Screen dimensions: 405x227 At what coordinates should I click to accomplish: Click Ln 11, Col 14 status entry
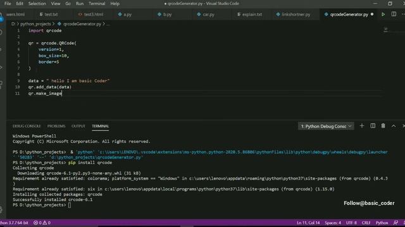(308, 223)
